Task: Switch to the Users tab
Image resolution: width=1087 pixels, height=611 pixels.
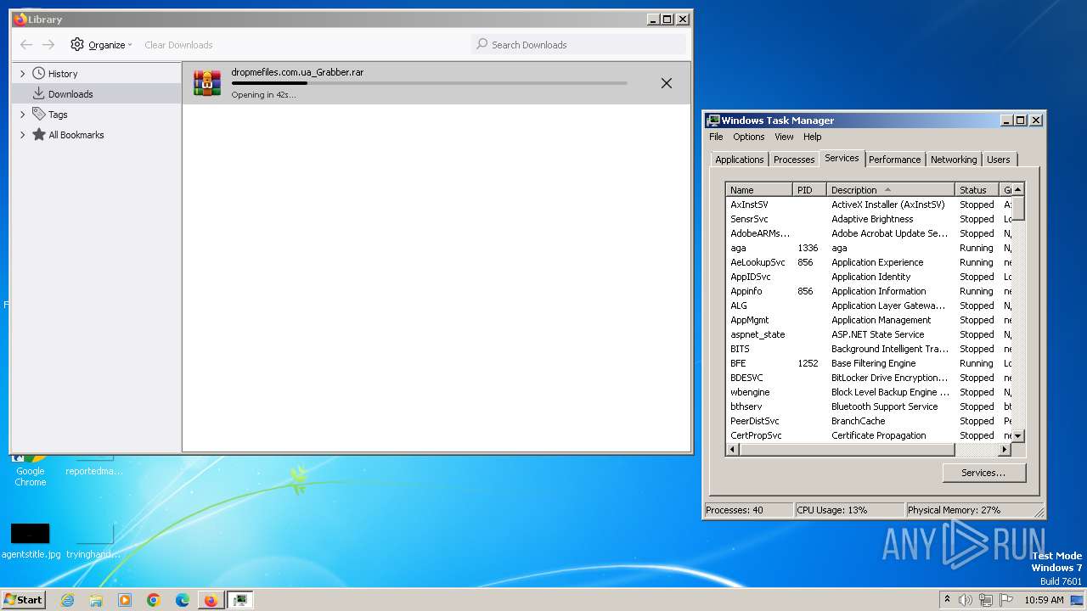Action: tap(999, 160)
